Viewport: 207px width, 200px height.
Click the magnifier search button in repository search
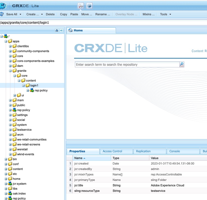click(182, 64)
